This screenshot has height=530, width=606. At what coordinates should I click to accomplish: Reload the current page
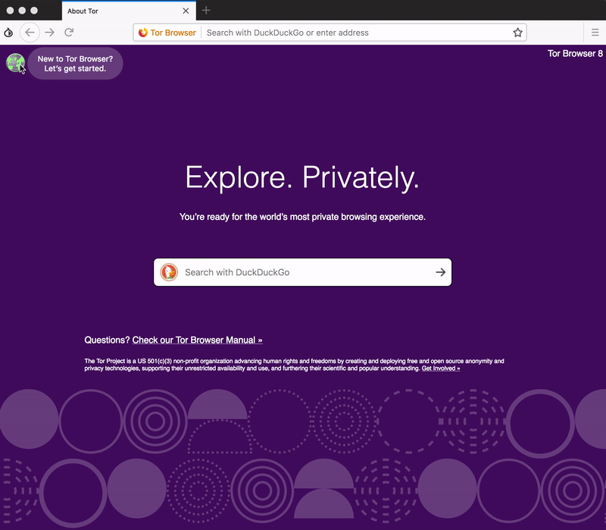click(70, 32)
